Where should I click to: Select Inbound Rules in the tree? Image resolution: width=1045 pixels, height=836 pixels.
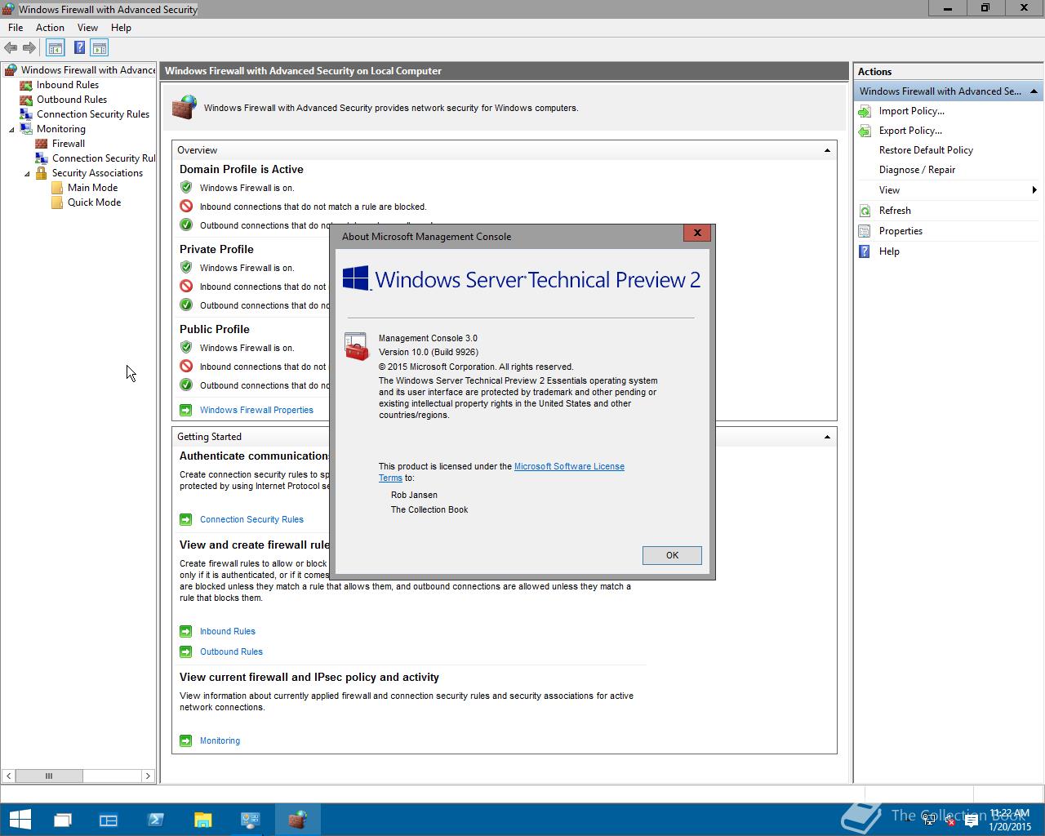click(68, 85)
